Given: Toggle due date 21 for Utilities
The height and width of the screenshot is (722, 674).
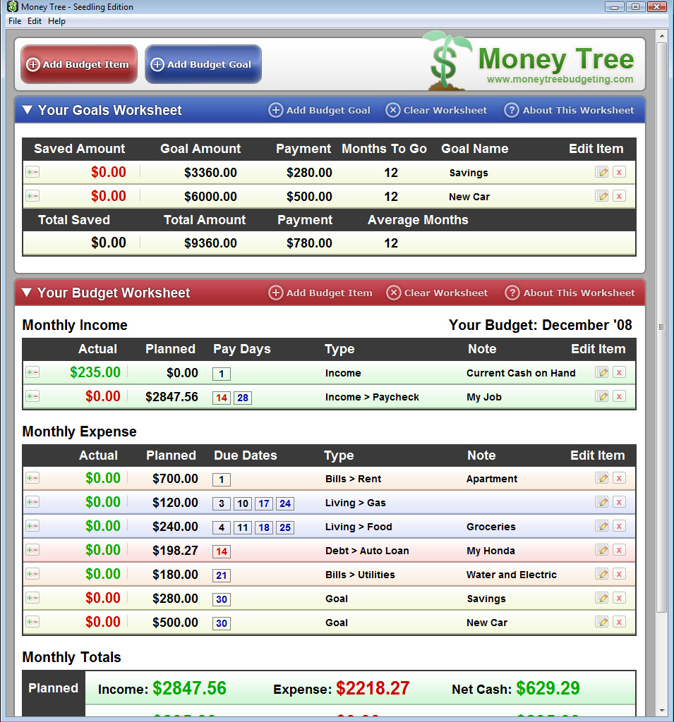Looking at the screenshot, I should (222, 575).
